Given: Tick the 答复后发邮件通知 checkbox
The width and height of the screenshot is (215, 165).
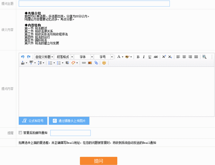Looking at the screenshot, I should point(20,132).
